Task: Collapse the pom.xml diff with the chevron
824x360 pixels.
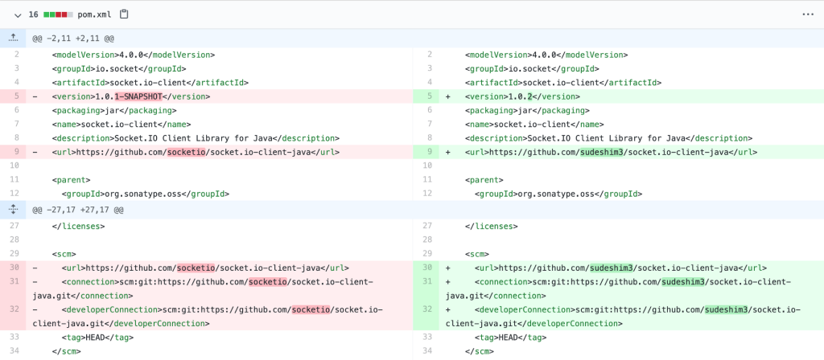Action: pos(18,14)
